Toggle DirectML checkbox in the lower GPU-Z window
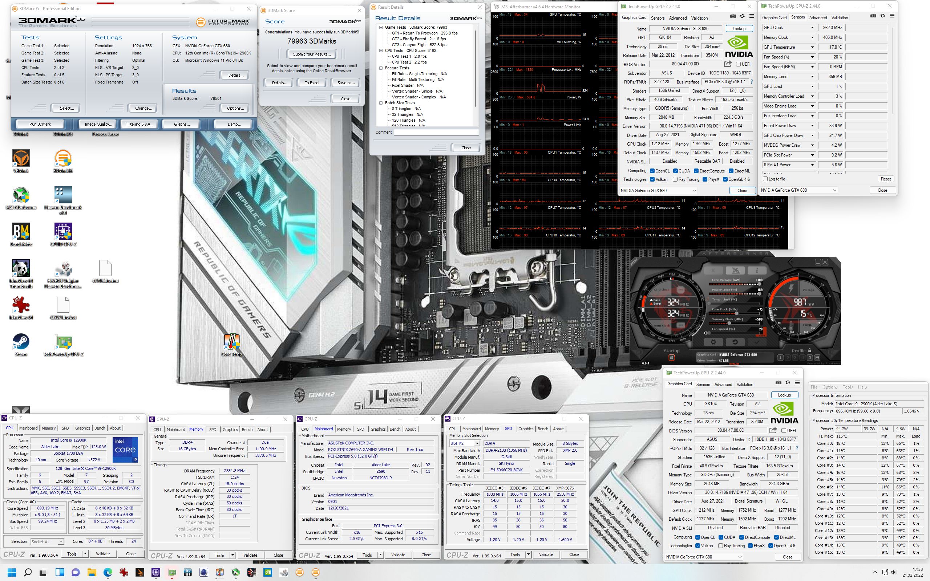This screenshot has width=930, height=581. coord(776,537)
